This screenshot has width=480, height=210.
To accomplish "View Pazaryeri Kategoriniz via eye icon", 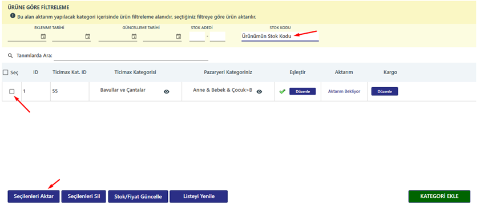I will click(259, 91).
